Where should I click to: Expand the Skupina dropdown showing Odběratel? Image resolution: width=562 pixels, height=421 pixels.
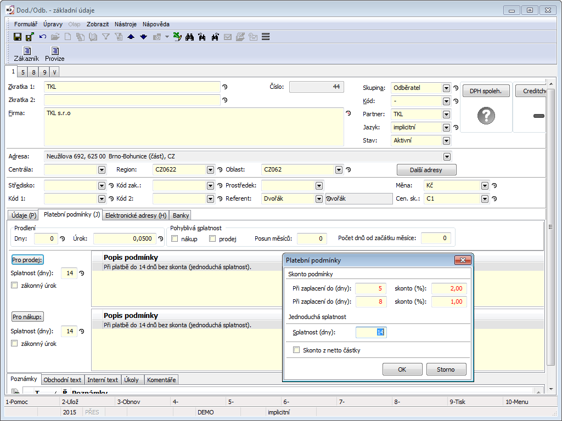point(446,88)
